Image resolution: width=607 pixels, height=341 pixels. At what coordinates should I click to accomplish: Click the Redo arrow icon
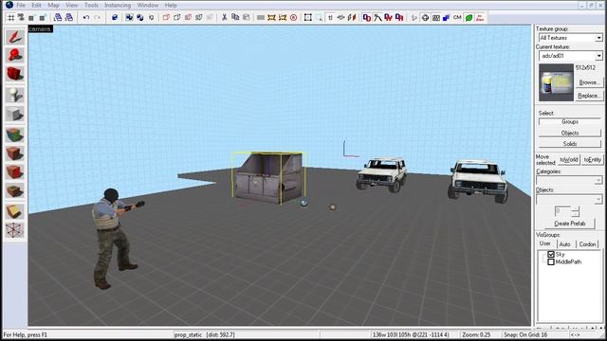(x=97, y=17)
